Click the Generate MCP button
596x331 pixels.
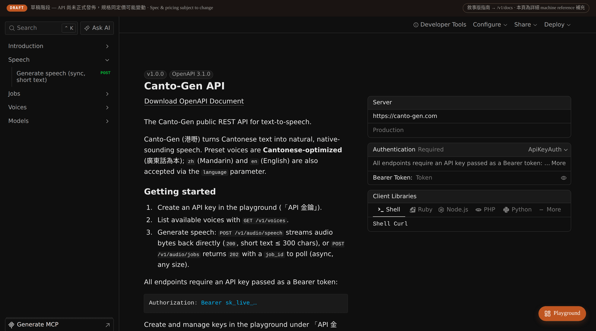[x=59, y=325]
